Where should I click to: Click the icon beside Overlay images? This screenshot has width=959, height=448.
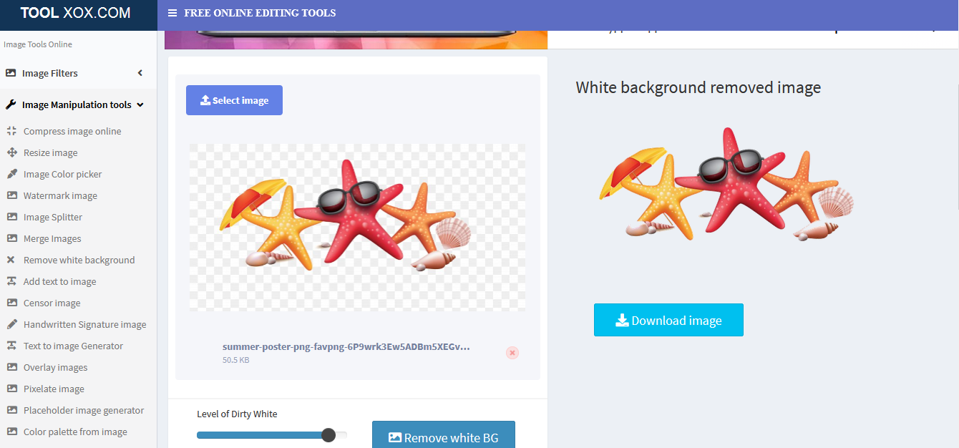coord(11,367)
